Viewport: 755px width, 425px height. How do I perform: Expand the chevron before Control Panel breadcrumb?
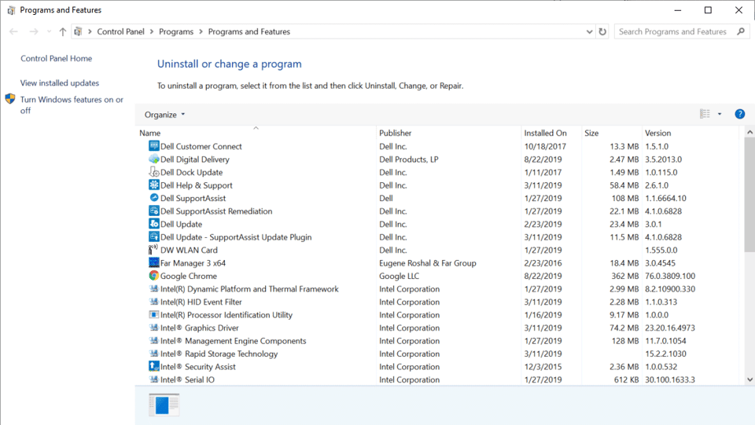point(90,31)
